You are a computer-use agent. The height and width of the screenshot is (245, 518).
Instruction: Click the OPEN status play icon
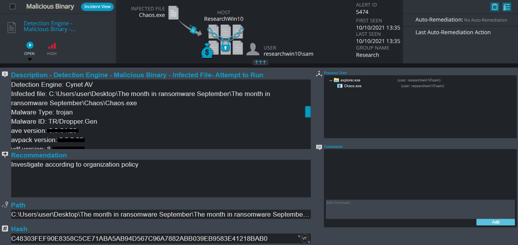click(x=30, y=45)
